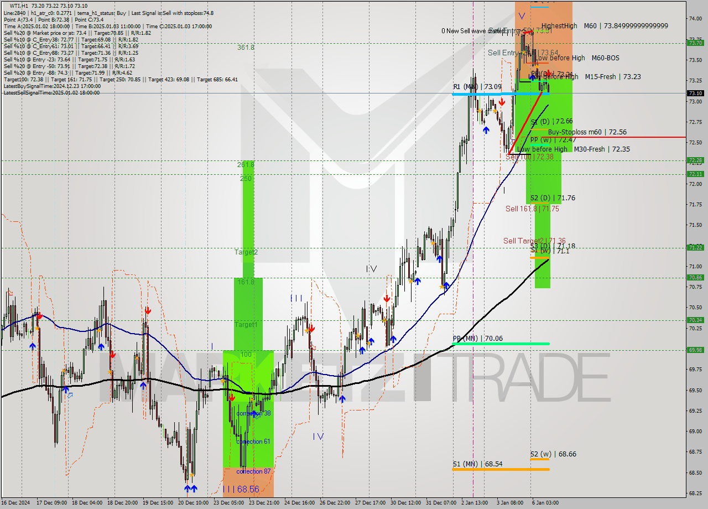Click the HighestHigh M60 label

point(569,26)
